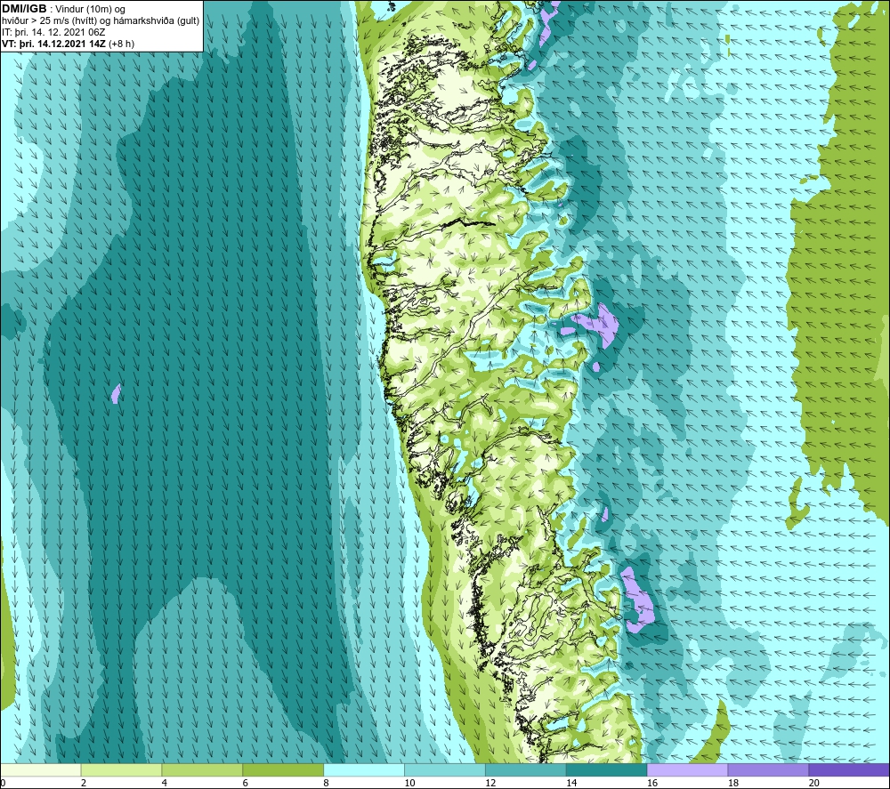Screen dimensions: 890x789
Task: Click the 18–20 m/s medium purple swatch
Action: tap(768, 769)
